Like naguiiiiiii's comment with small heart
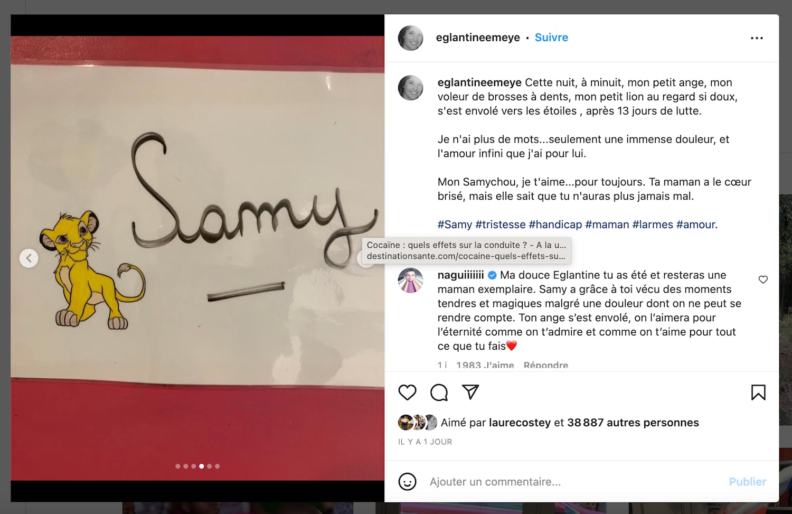 763,279
